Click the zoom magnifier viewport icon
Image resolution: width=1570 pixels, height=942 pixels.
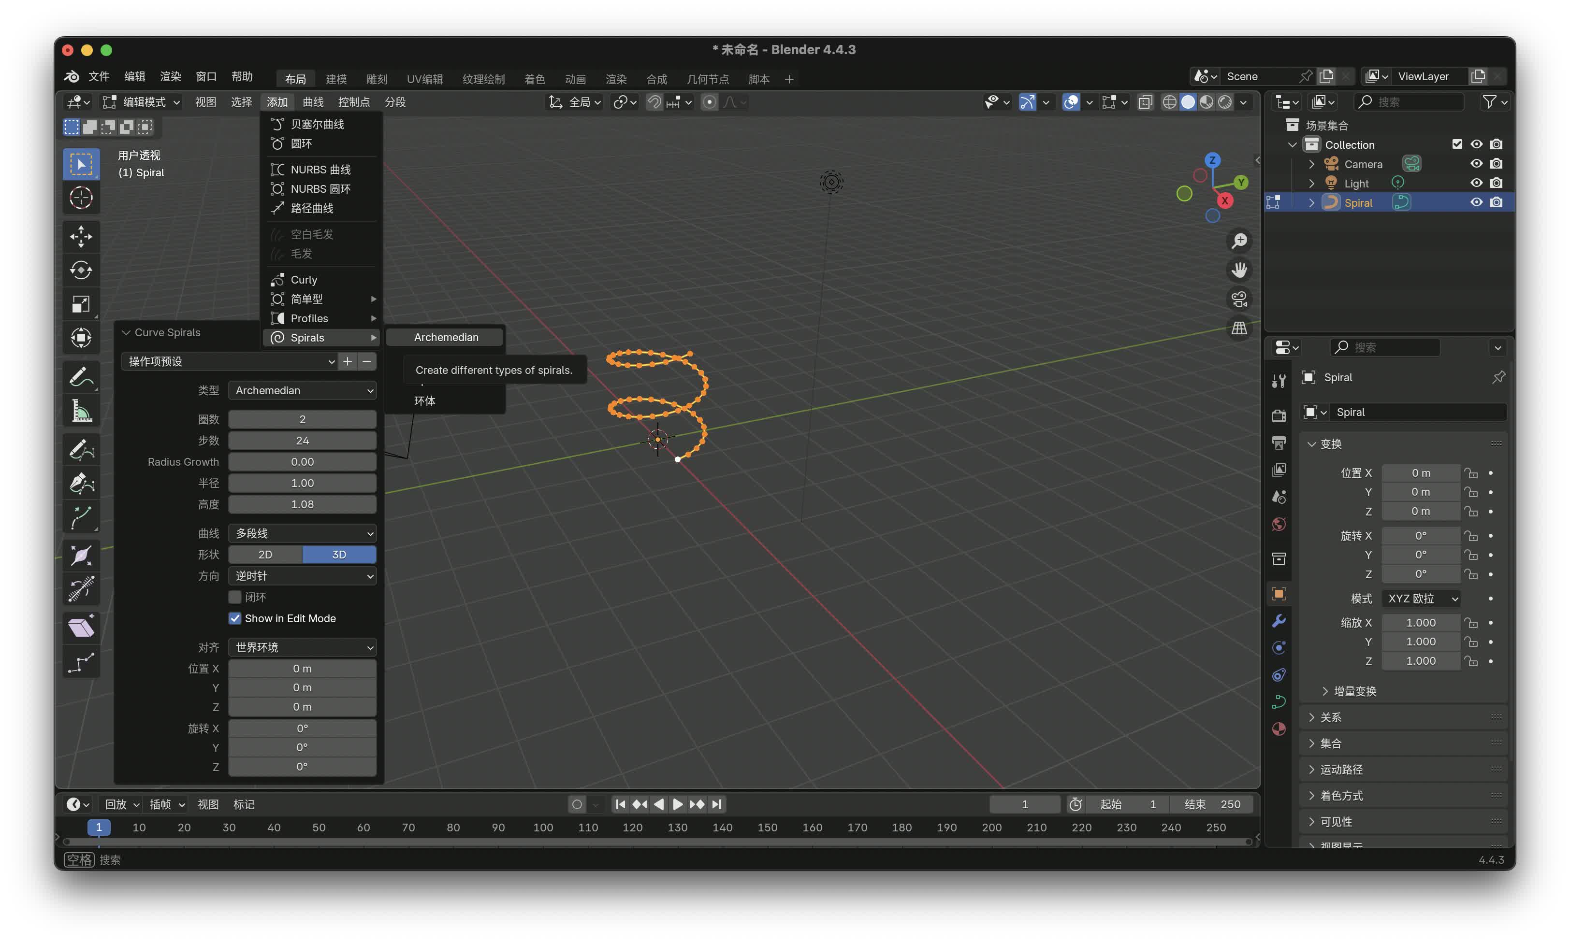click(x=1239, y=241)
